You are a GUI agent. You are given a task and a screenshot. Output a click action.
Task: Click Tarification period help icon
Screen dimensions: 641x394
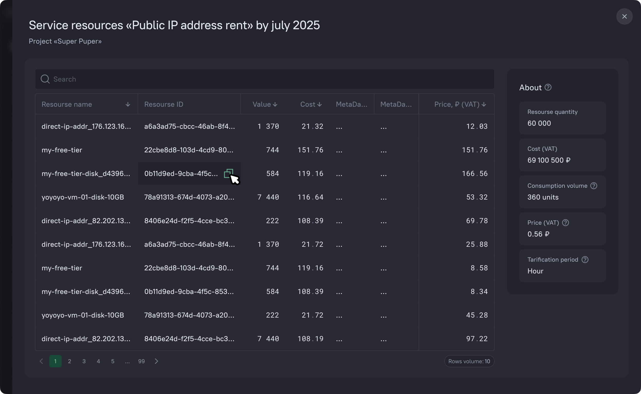(585, 260)
